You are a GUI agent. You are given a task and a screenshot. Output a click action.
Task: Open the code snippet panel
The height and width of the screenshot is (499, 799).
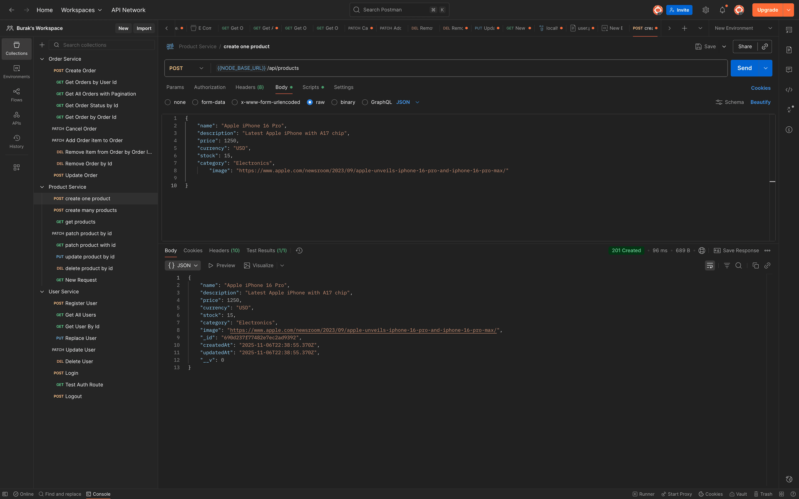point(789,89)
